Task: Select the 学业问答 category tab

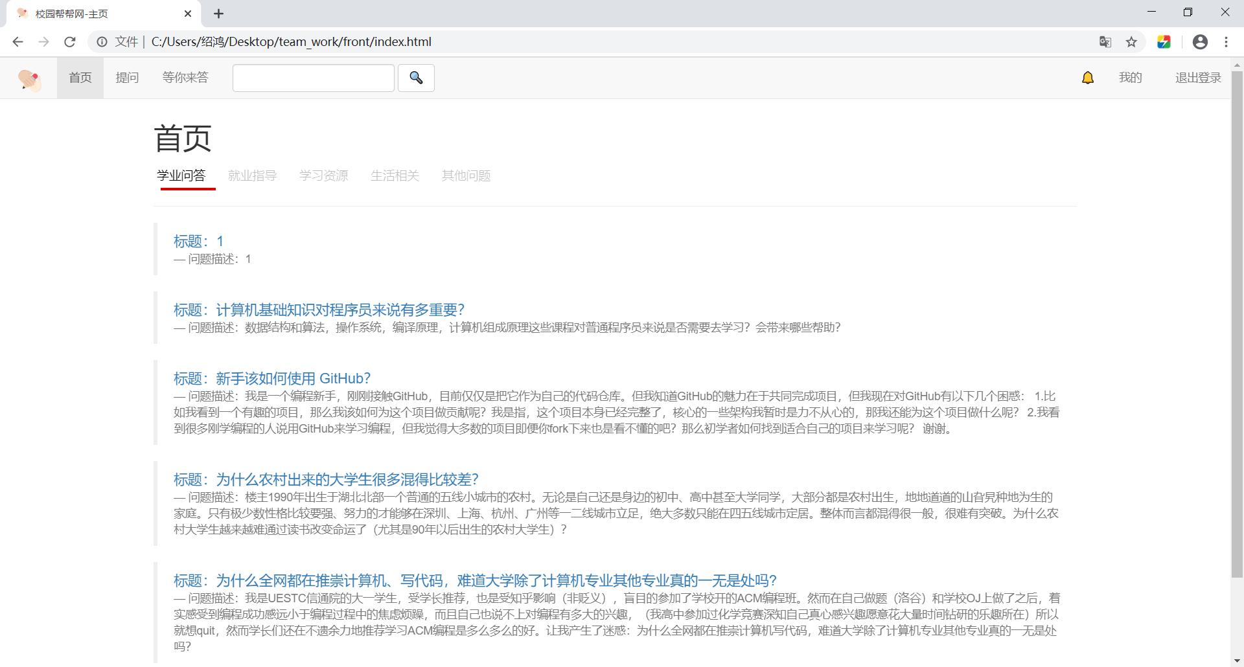Action: pyautogui.click(x=181, y=175)
